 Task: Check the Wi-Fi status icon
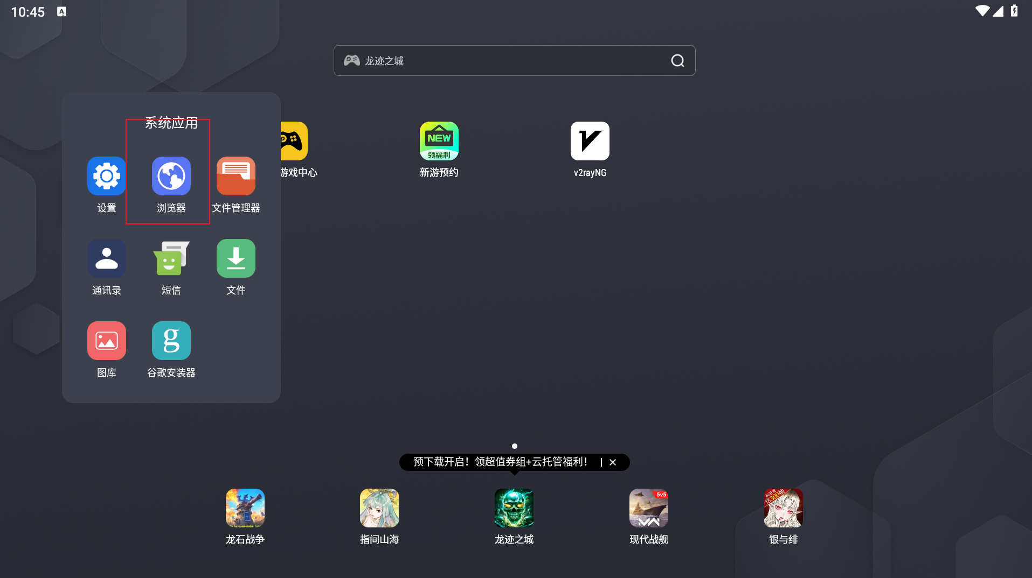click(x=982, y=11)
